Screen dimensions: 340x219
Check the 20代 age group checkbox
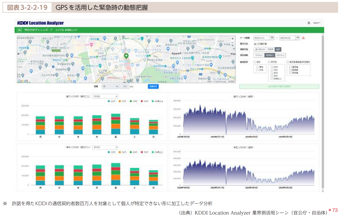(272, 67)
